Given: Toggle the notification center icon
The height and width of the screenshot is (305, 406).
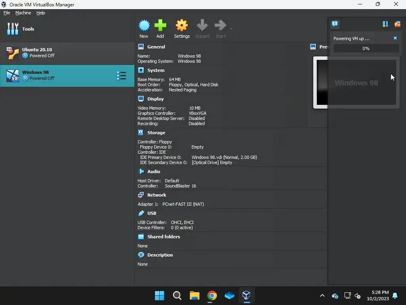Looking at the screenshot, I should [x=335, y=24].
